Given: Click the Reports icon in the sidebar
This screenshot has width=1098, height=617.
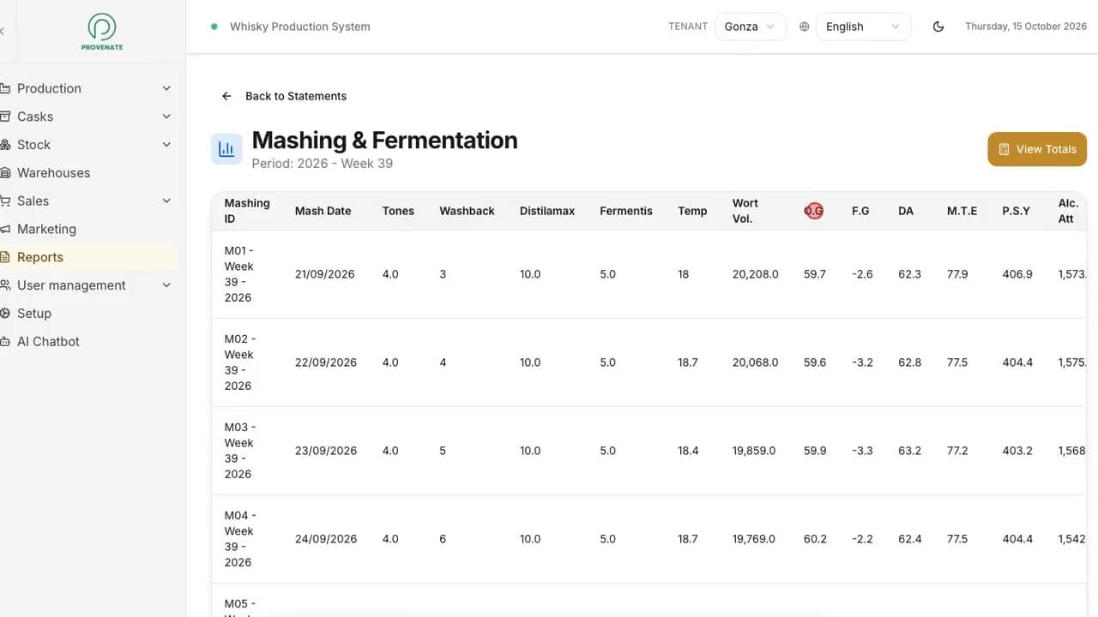Looking at the screenshot, I should point(4,257).
